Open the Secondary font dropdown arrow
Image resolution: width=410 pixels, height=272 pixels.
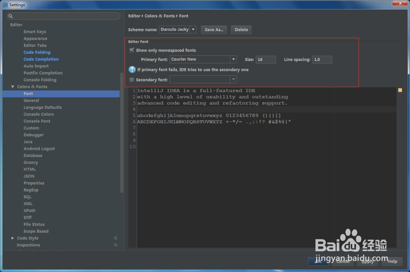(x=233, y=79)
